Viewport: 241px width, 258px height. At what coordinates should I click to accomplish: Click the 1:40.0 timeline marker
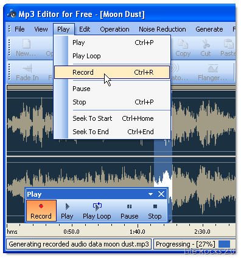coord(138,232)
